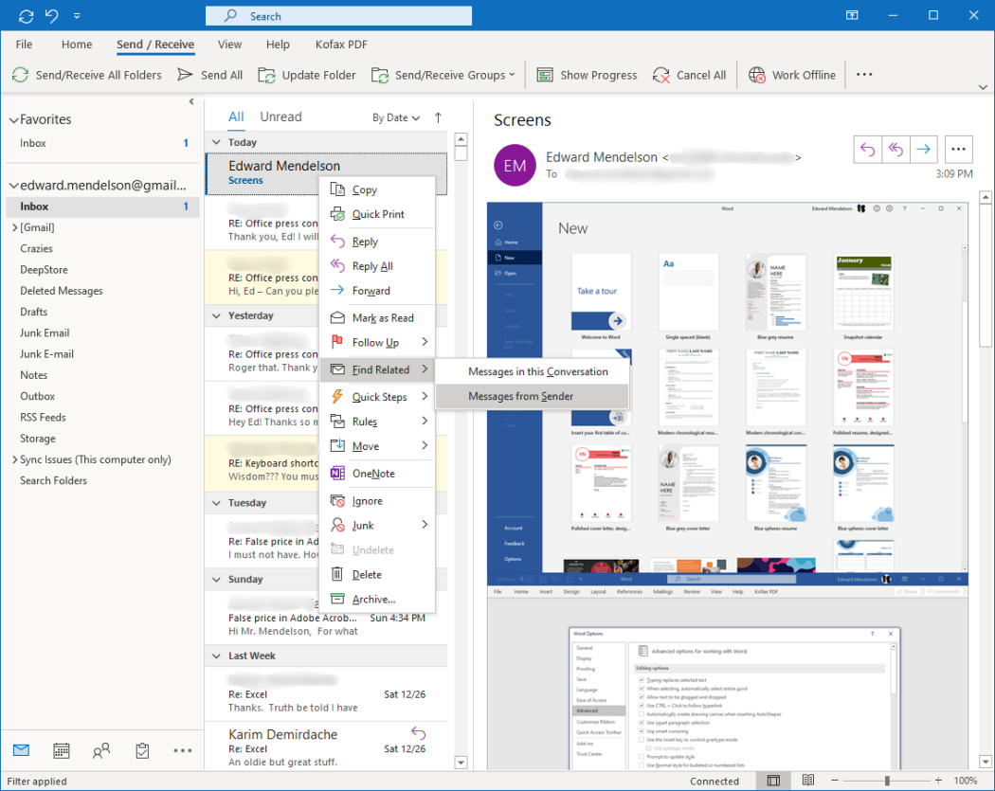Image resolution: width=995 pixels, height=791 pixels.
Task: Open the By Date sort dropdown
Action: pyautogui.click(x=396, y=117)
